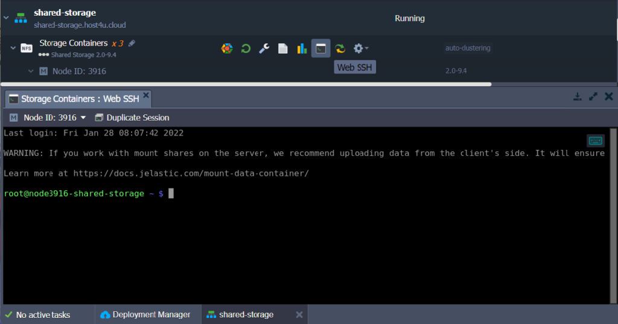Image resolution: width=618 pixels, height=324 pixels.
Task: Close the shared-storage bottom tab
Action: coord(299,314)
